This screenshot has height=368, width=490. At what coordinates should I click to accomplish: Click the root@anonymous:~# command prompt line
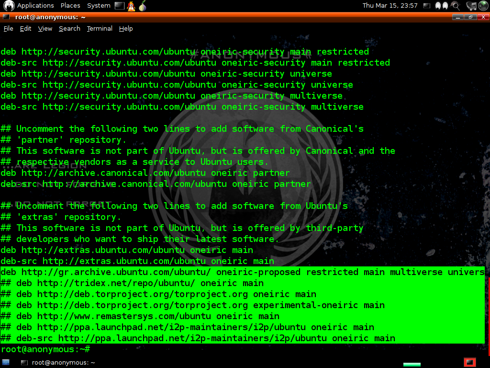click(x=45, y=349)
